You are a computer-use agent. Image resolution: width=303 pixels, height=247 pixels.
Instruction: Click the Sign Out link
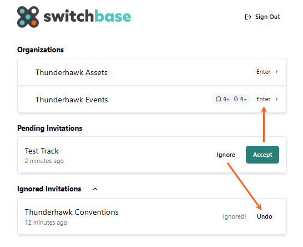click(x=262, y=17)
